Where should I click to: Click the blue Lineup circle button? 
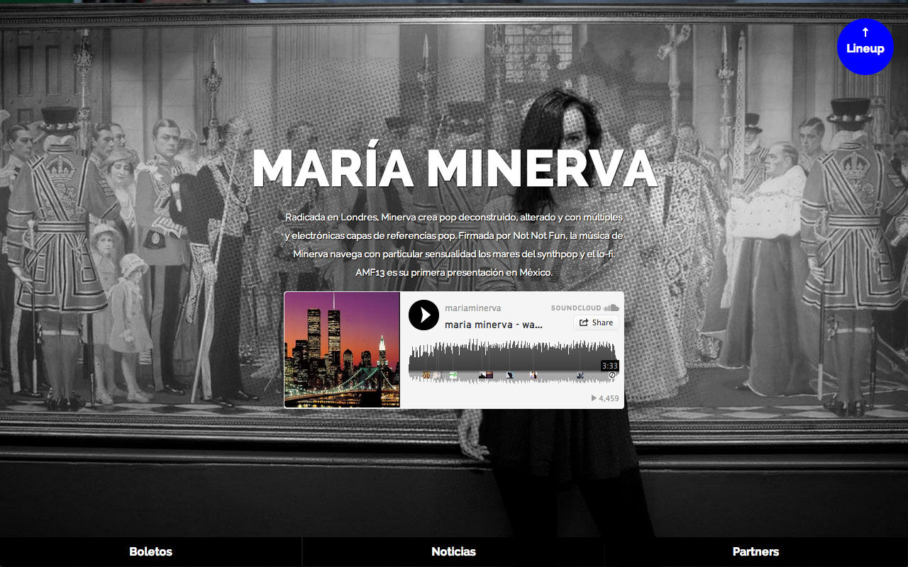pyautogui.click(x=865, y=47)
